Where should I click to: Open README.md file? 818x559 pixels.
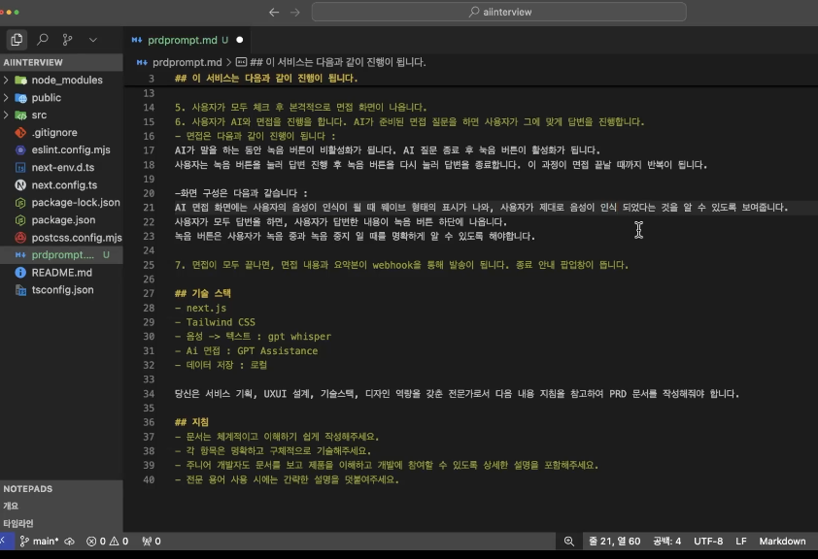click(61, 273)
